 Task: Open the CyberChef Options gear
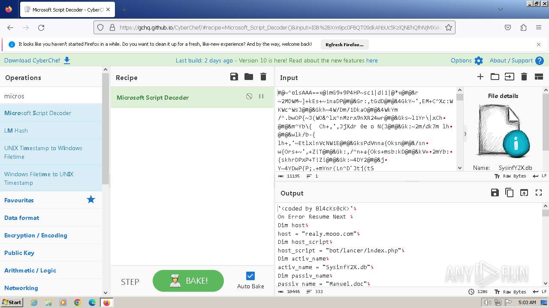[479, 61]
